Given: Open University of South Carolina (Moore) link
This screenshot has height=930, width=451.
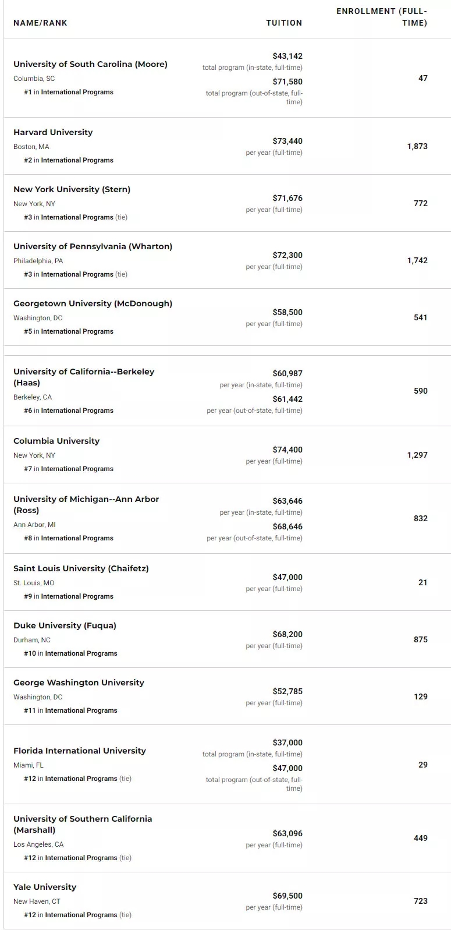Looking at the screenshot, I should click(90, 64).
